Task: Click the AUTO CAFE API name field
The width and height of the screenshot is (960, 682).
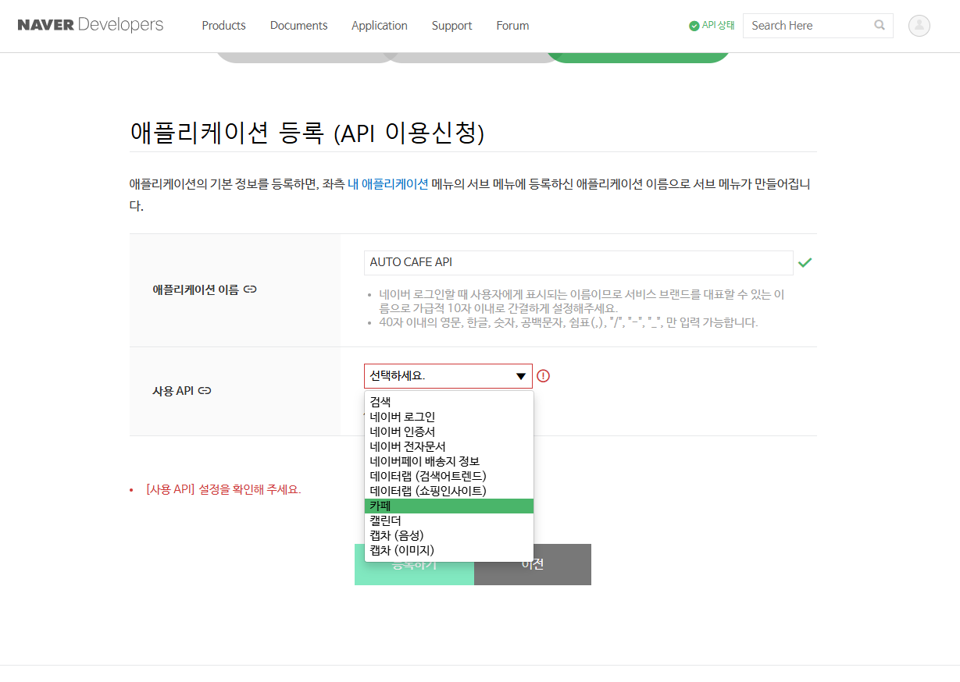Action: click(578, 263)
